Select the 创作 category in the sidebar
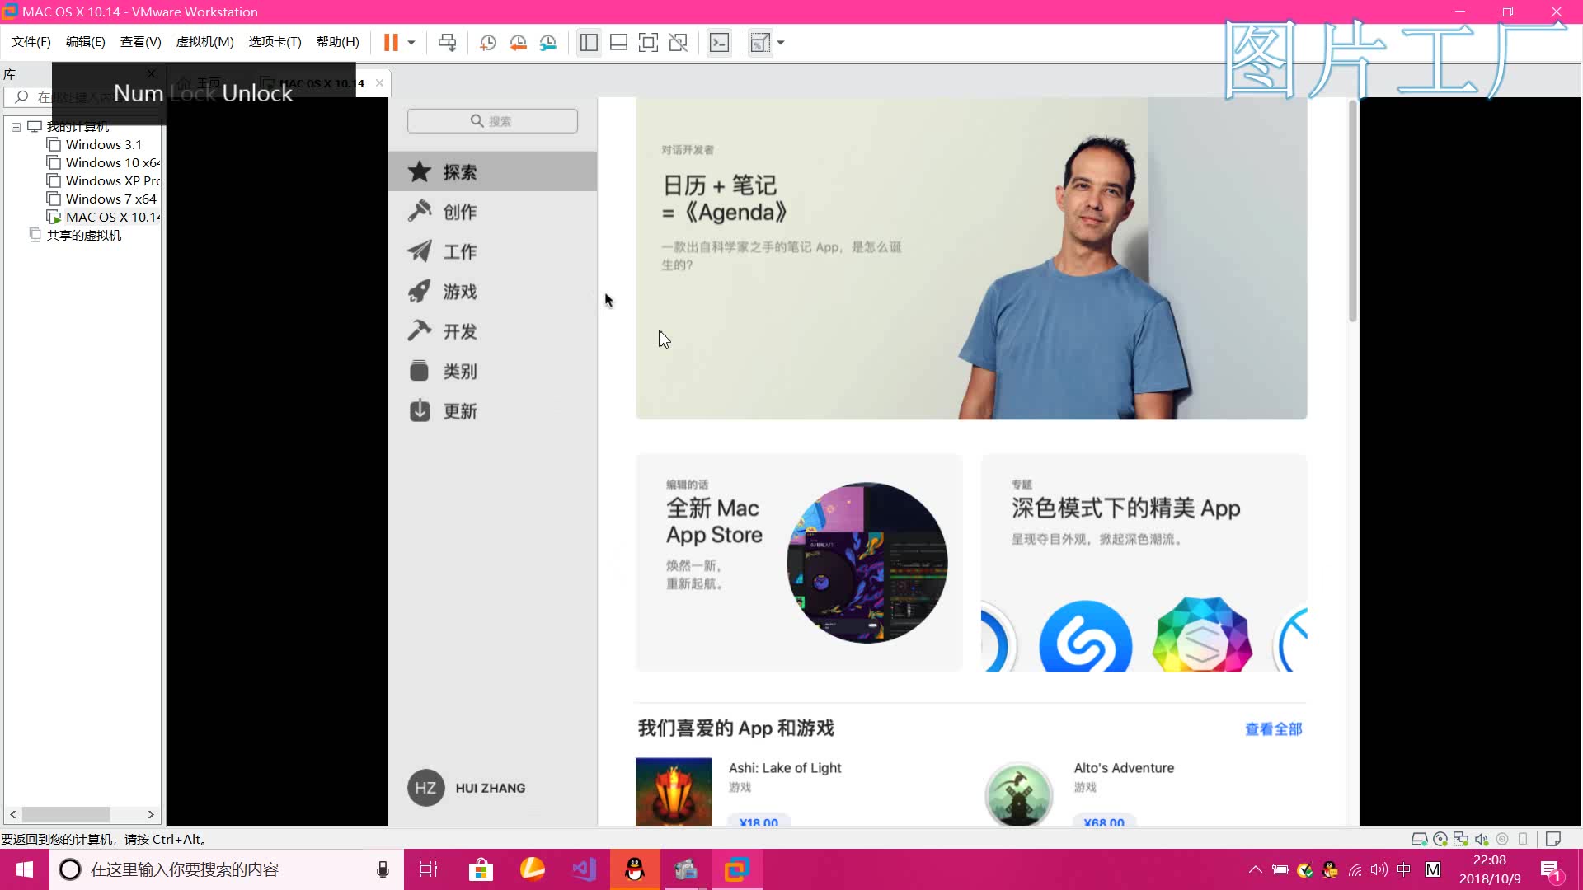1583x890 pixels. [x=460, y=211]
